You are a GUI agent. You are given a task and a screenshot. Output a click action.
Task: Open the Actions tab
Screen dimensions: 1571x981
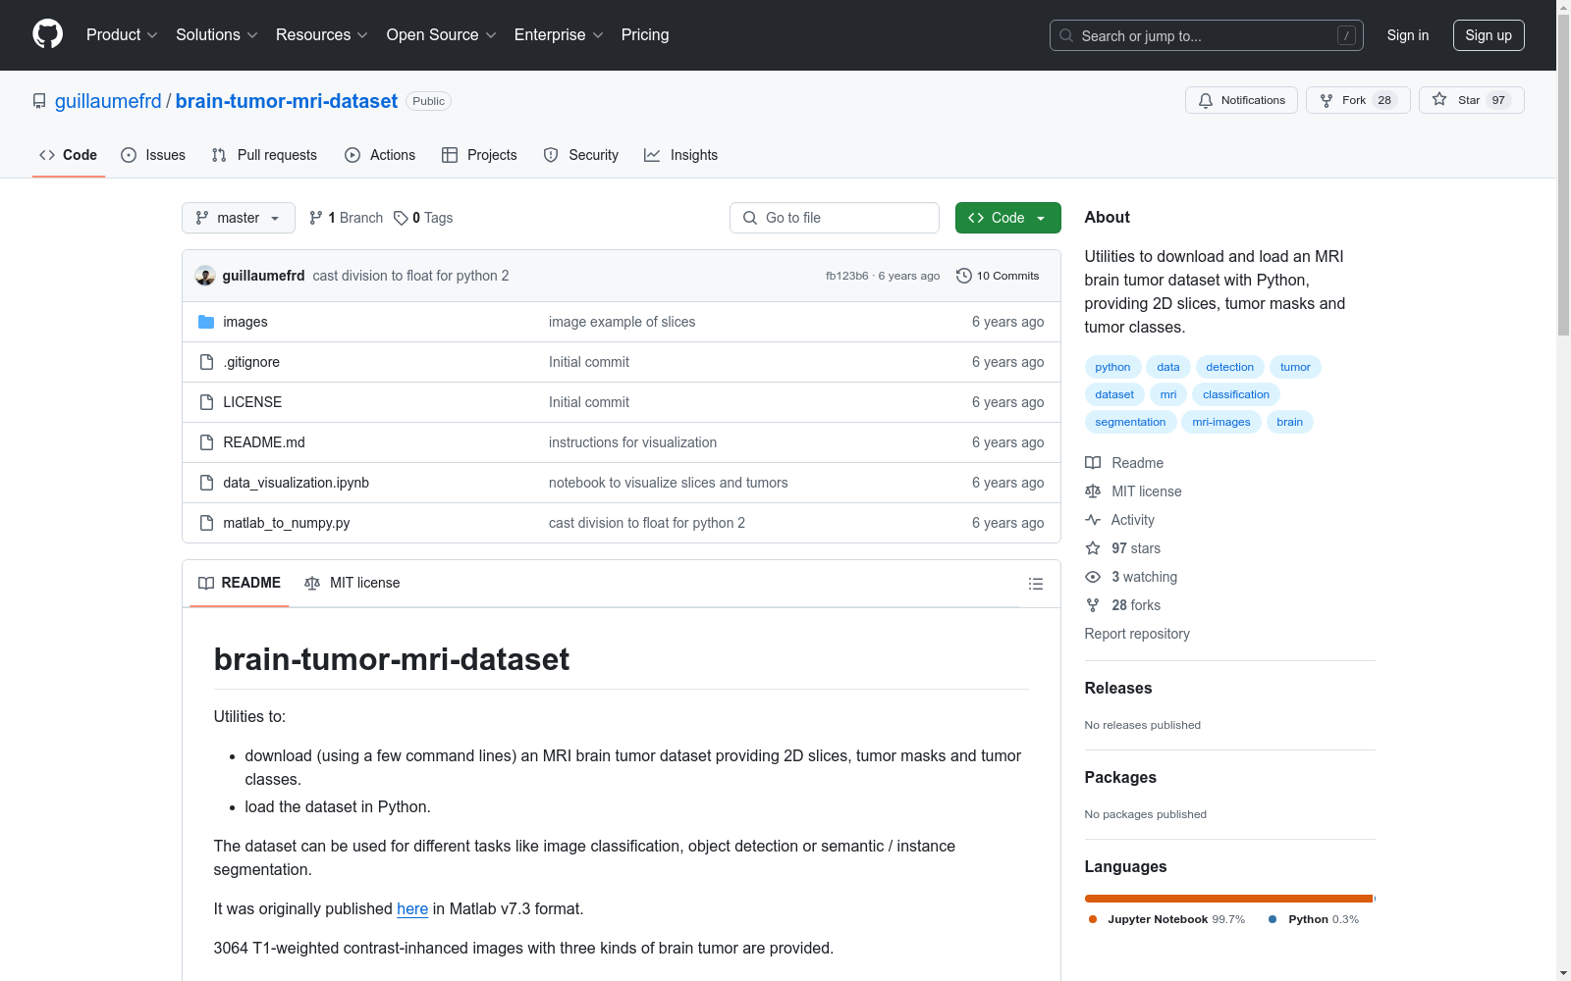tap(380, 155)
